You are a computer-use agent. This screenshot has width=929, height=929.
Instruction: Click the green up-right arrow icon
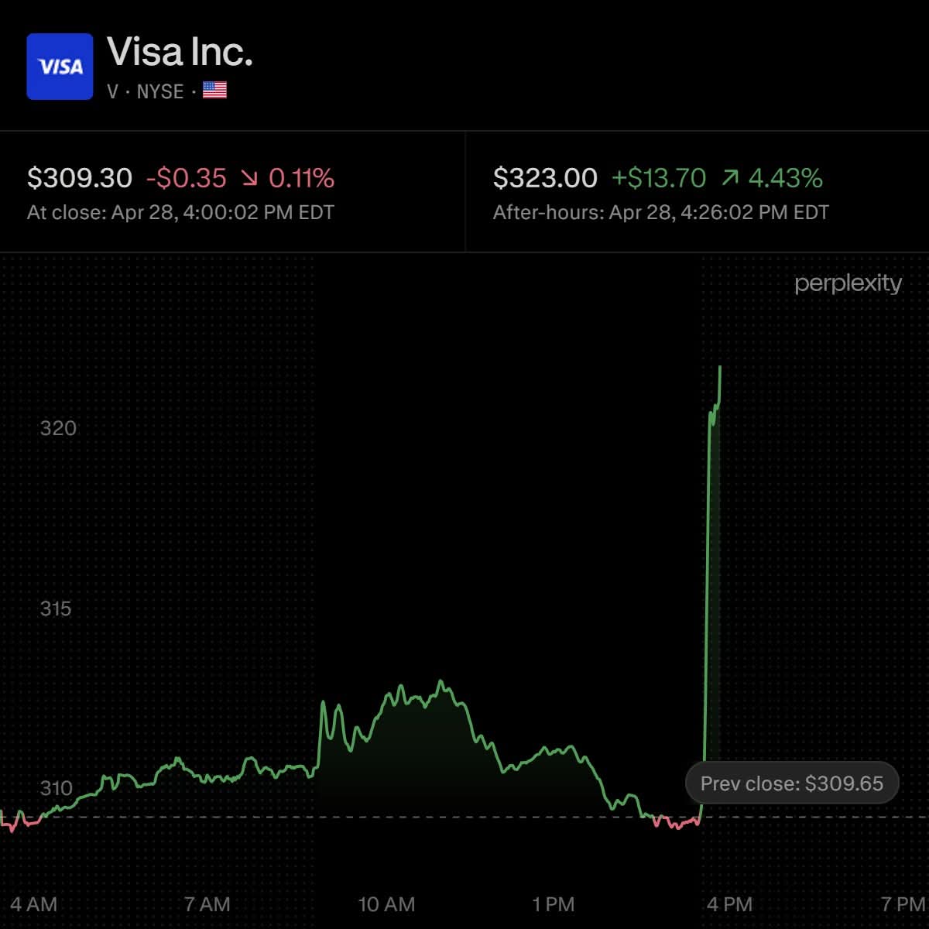click(x=729, y=179)
